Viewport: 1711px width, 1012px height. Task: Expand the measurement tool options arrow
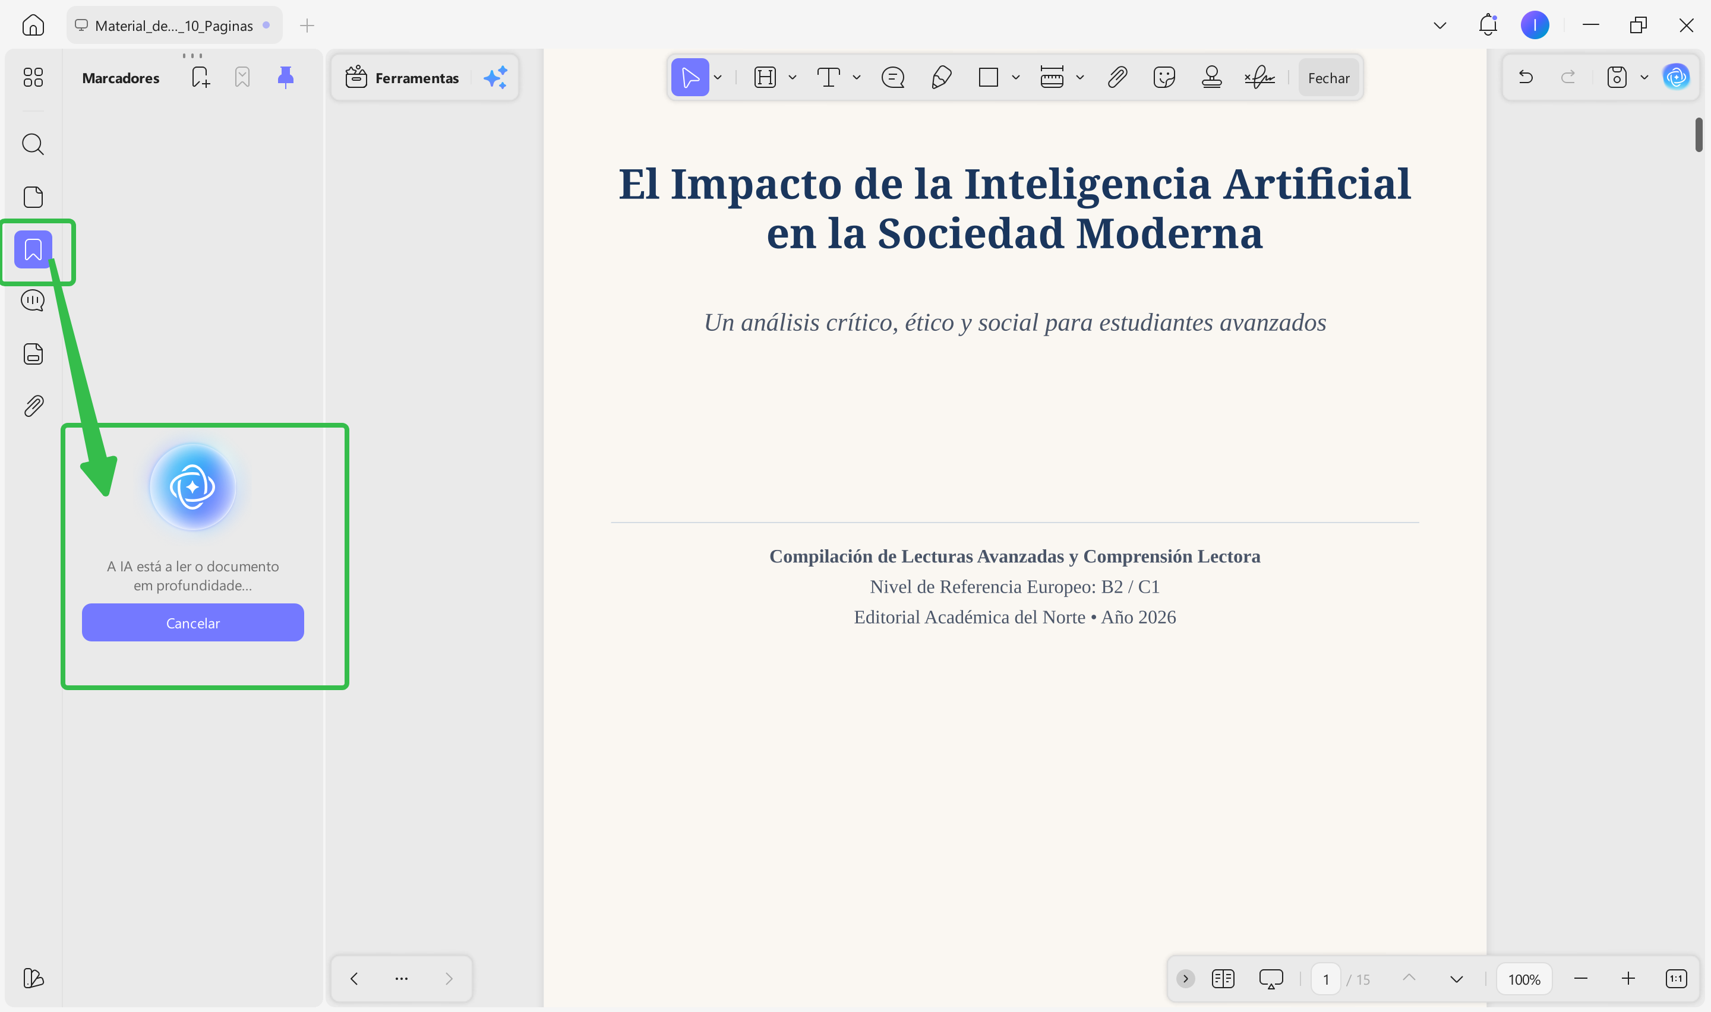pyautogui.click(x=1079, y=77)
